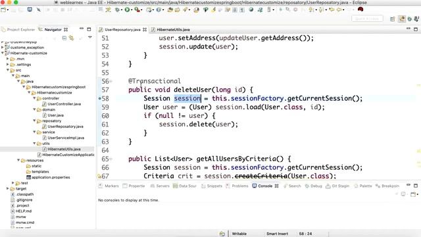
Task: Click the Open Console icon
Action: [x=413, y=194]
